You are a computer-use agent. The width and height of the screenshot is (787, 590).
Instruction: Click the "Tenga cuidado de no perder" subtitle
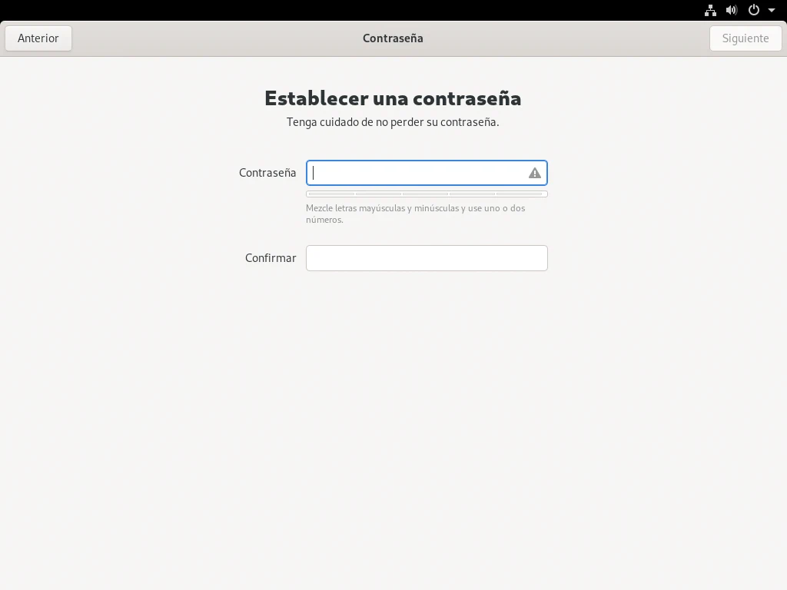(x=393, y=122)
